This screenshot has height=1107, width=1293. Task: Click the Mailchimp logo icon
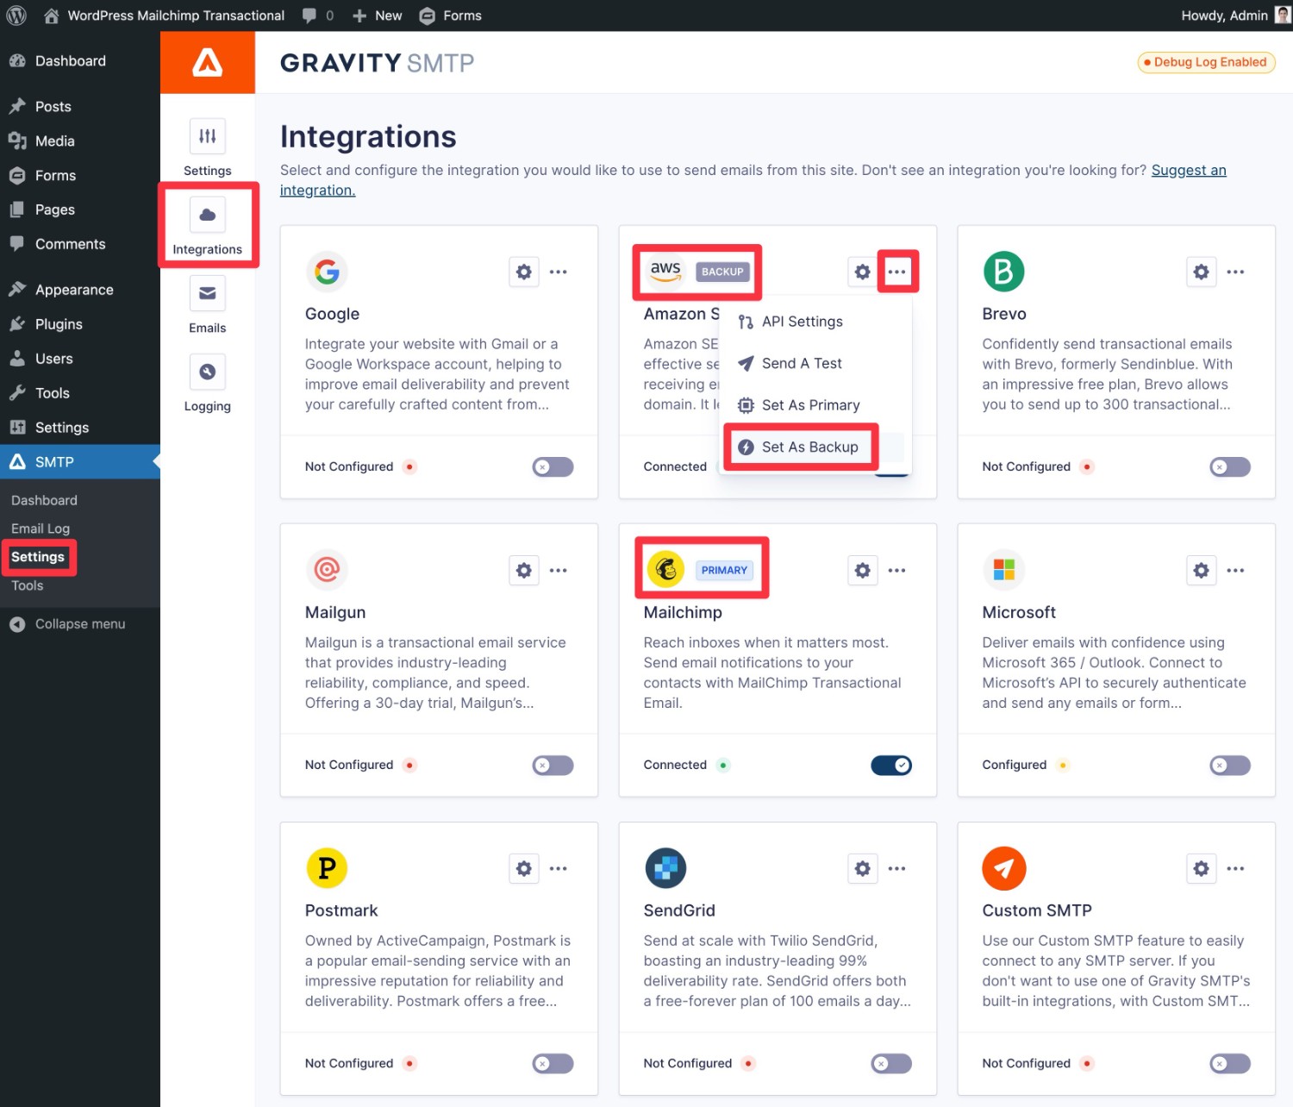click(x=665, y=570)
